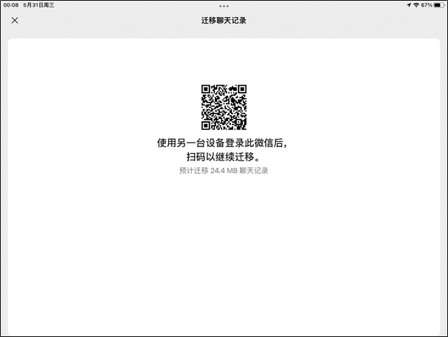Screen dimensions: 448x337
Task: Tap the date 5月31日周三
Action: [x=38, y=5]
